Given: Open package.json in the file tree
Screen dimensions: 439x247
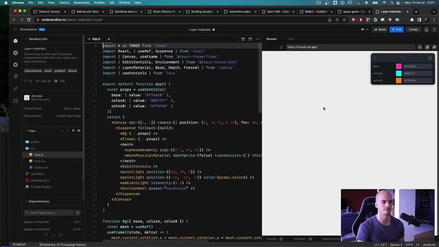Looking at the screenshot, I should pos(40,180).
